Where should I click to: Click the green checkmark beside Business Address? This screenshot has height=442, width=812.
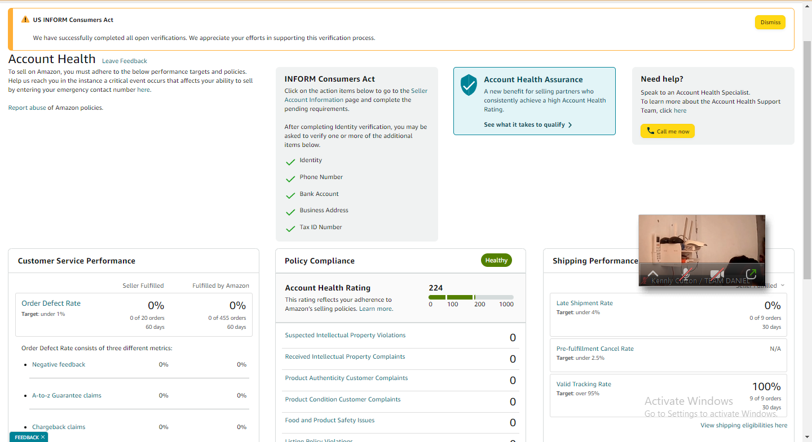pyautogui.click(x=290, y=212)
